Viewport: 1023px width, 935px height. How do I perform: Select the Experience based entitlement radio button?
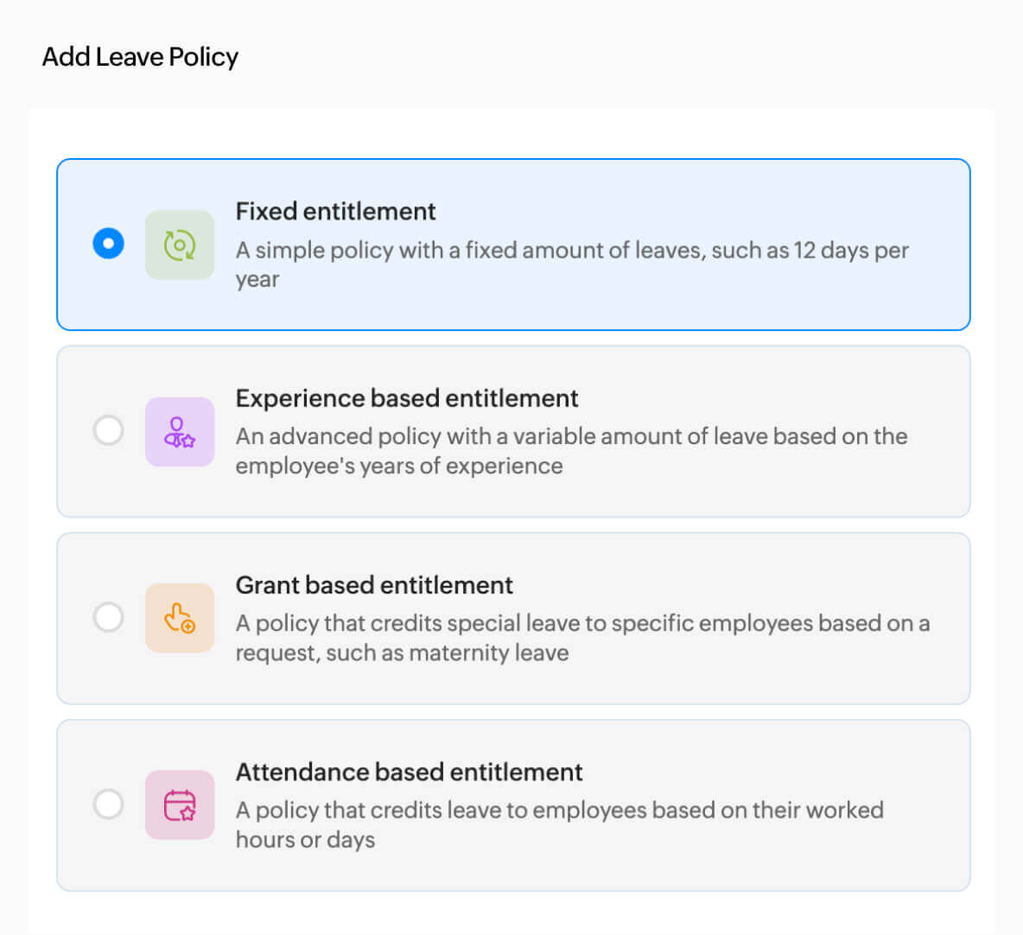point(108,430)
